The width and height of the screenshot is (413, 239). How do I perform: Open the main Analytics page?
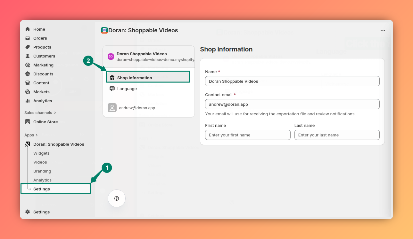click(43, 101)
